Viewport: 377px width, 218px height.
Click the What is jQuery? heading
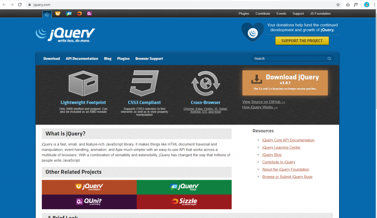[66, 134]
